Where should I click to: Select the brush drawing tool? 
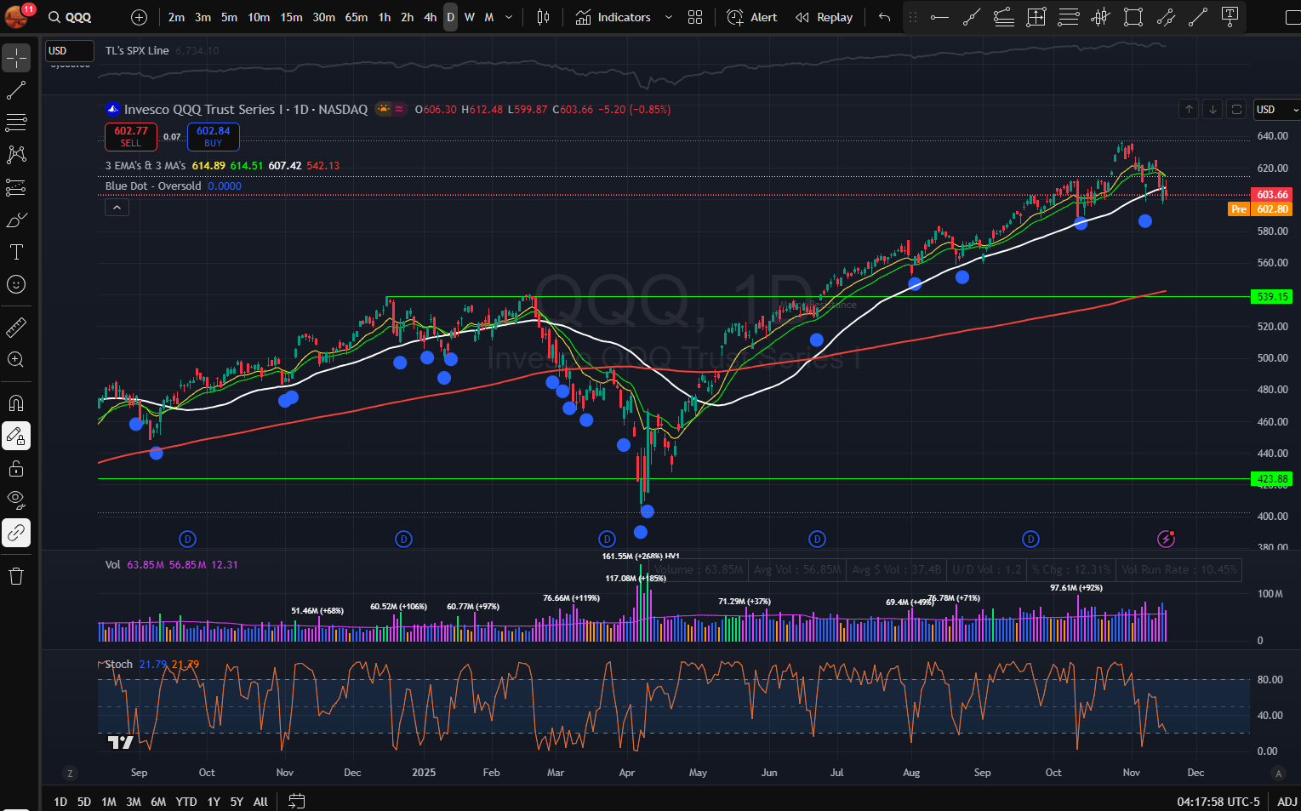pos(16,220)
